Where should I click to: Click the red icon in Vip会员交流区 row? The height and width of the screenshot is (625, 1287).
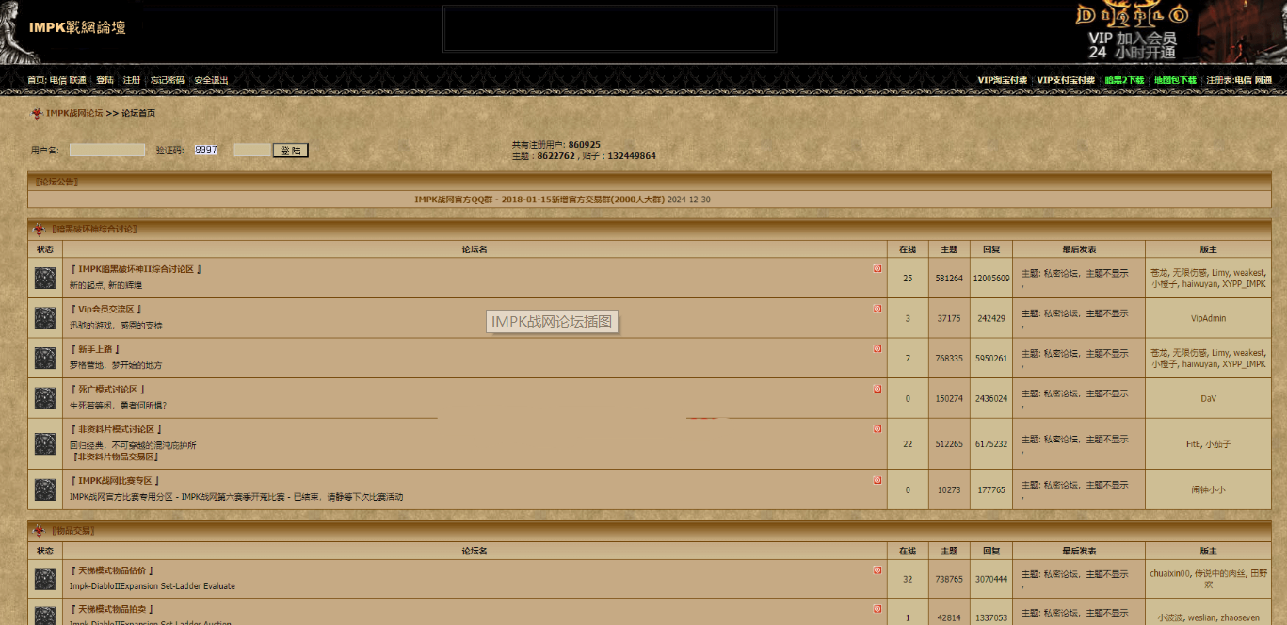pos(877,309)
